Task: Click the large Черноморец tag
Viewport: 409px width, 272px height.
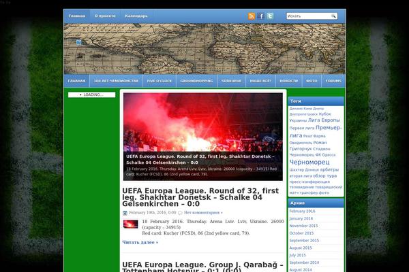Action: tap(309, 162)
